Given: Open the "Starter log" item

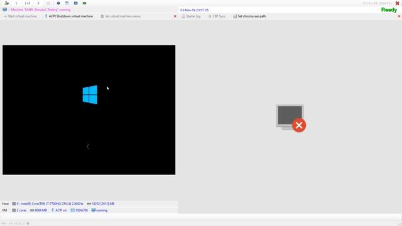Looking at the screenshot, I should pos(191,16).
